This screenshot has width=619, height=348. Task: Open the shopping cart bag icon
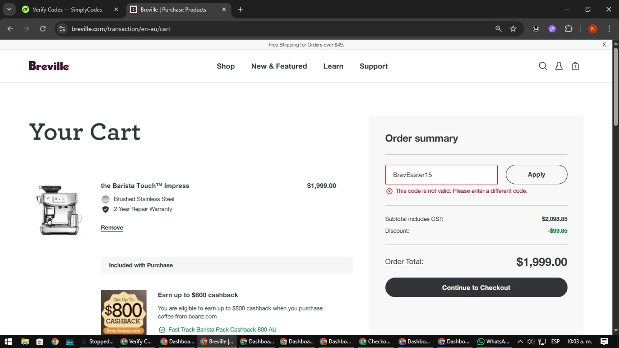pyautogui.click(x=575, y=66)
